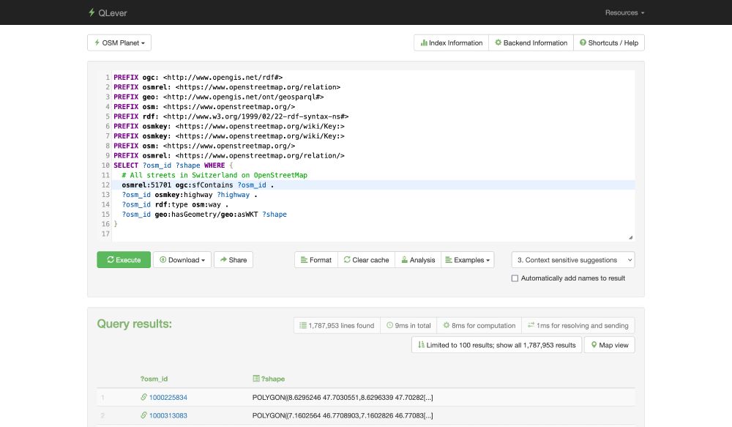Image resolution: width=732 pixels, height=427 pixels.
Task: Open the Download dropdown
Action: [182, 260]
